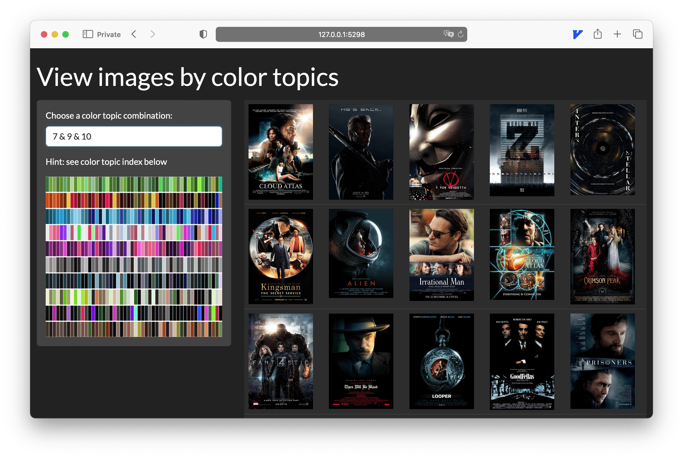Open the color topic combination selector
The width and height of the screenshot is (683, 458).
click(x=134, y=136)
